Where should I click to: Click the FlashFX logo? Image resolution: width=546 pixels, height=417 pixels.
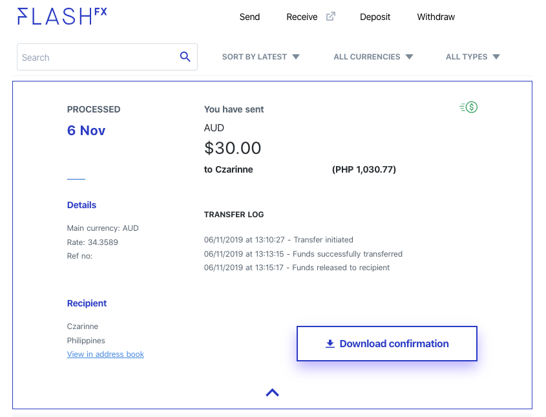(61, 16)
